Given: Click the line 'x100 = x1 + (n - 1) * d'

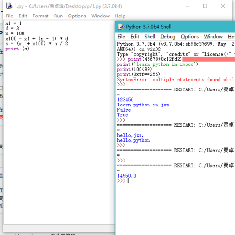Looking at the screenshot, I should [x=37, y=39].
